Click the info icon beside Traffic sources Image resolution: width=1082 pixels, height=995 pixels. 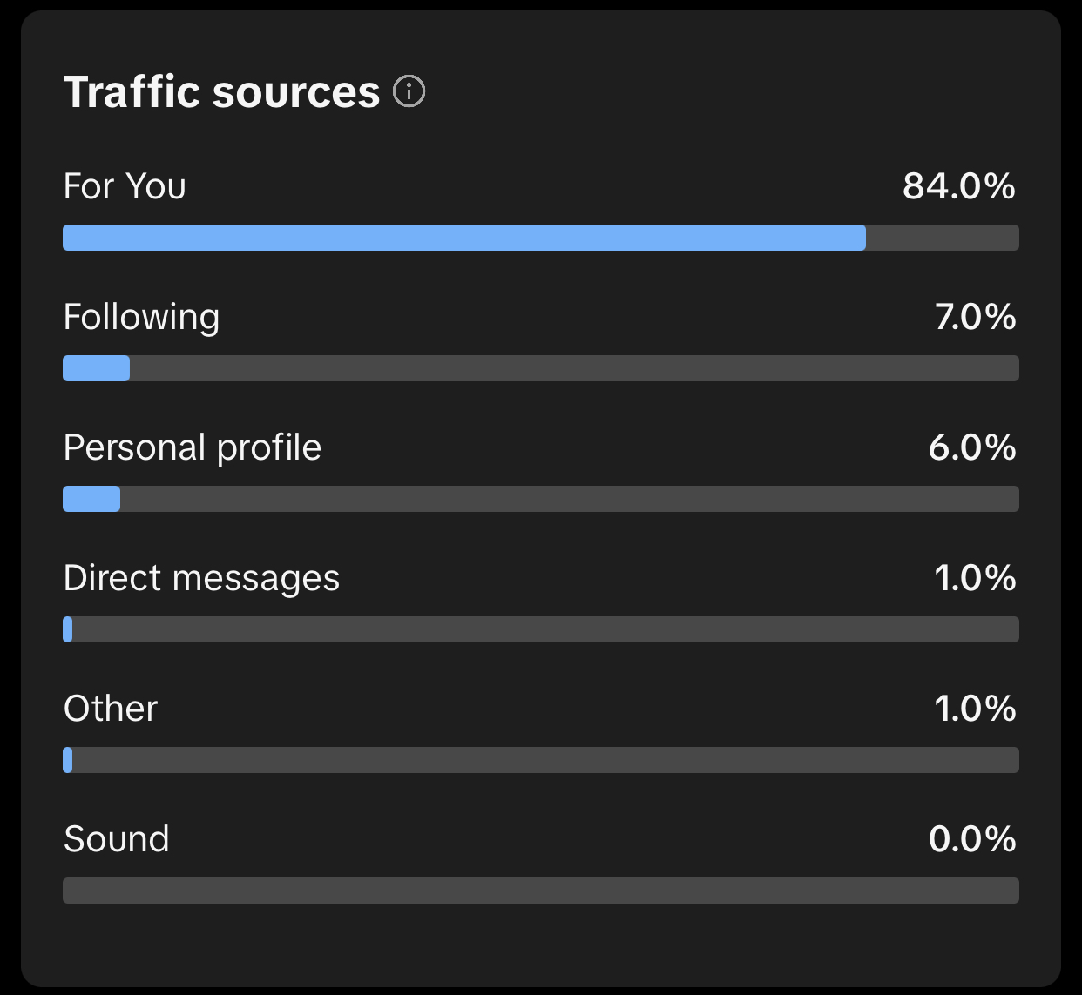409,91
